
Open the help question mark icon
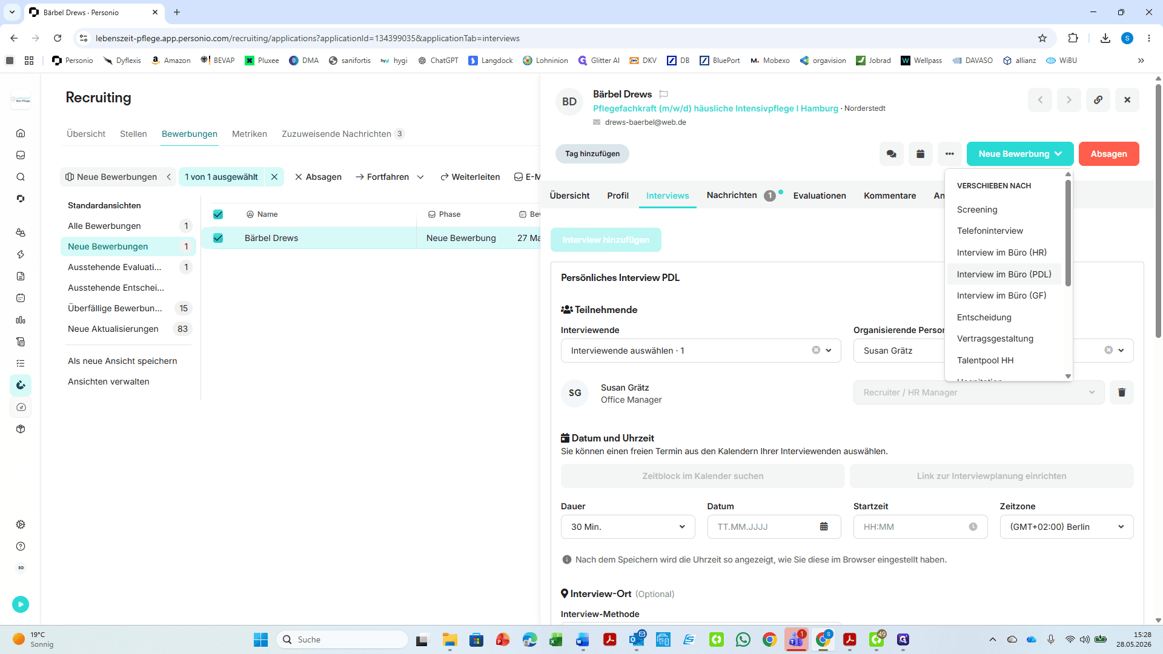coord(21,546)
